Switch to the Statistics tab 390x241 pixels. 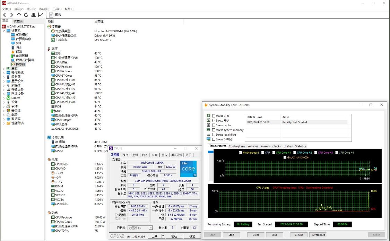tap(301, 146)
